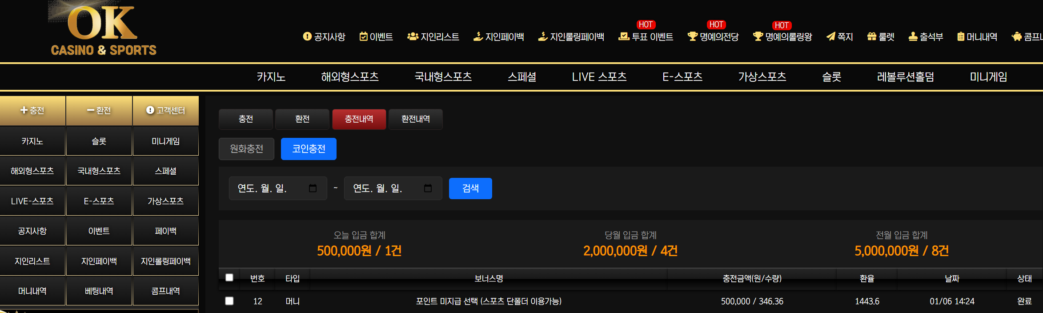This screenshot has width=1043, height=313.
Task: Open 머니내역 clipboard icon in top bar
Action: (961, 36)
